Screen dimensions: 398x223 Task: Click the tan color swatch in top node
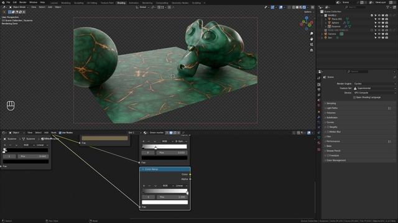tap(104, 138)
